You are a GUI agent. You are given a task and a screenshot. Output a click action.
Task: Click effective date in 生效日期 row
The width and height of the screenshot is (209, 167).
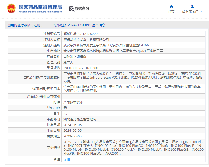pyautogui.click(x=72, y=131)
